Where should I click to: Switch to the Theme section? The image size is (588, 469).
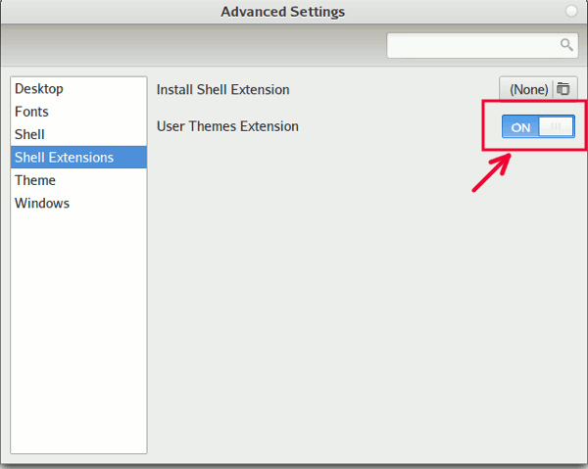click(x=35, y=180)
